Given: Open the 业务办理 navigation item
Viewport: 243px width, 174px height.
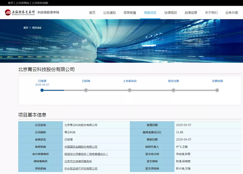Looking at the screenshot, I should (x=232, y=13).
